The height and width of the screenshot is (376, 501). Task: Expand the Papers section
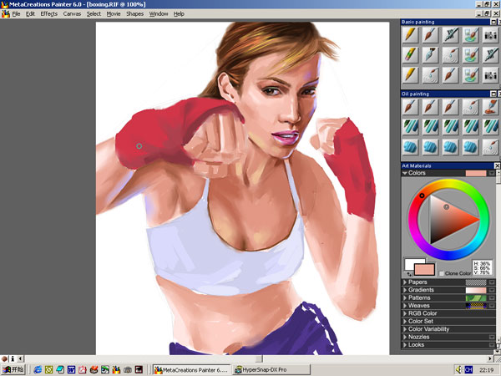point(405,282)
